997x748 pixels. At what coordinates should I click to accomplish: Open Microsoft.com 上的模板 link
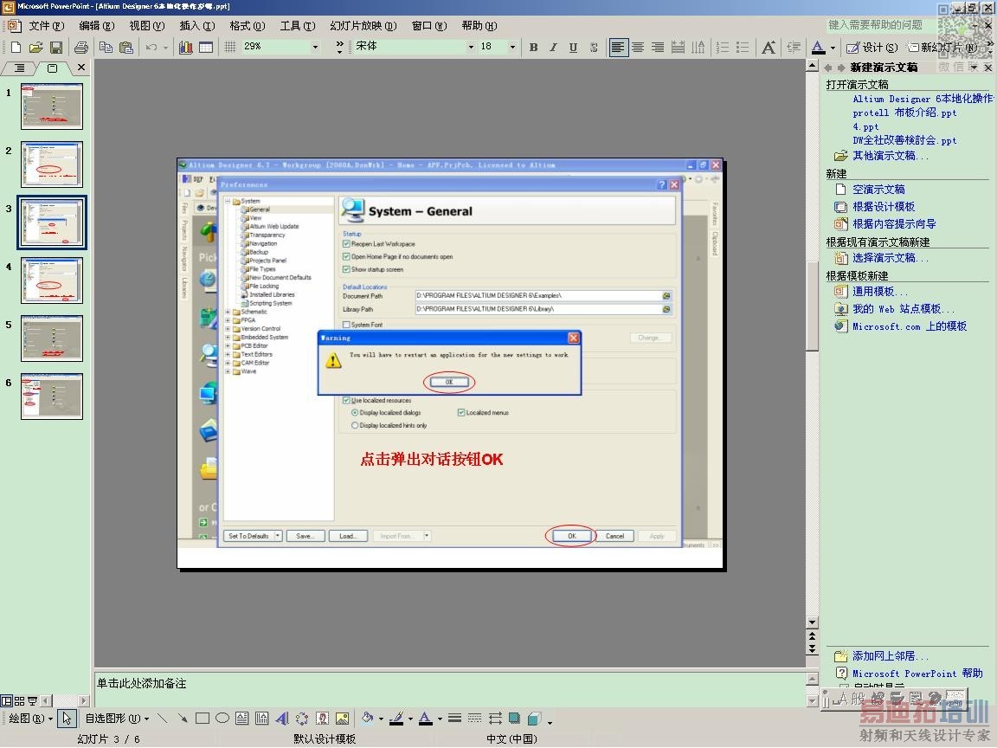coord(910,326)
